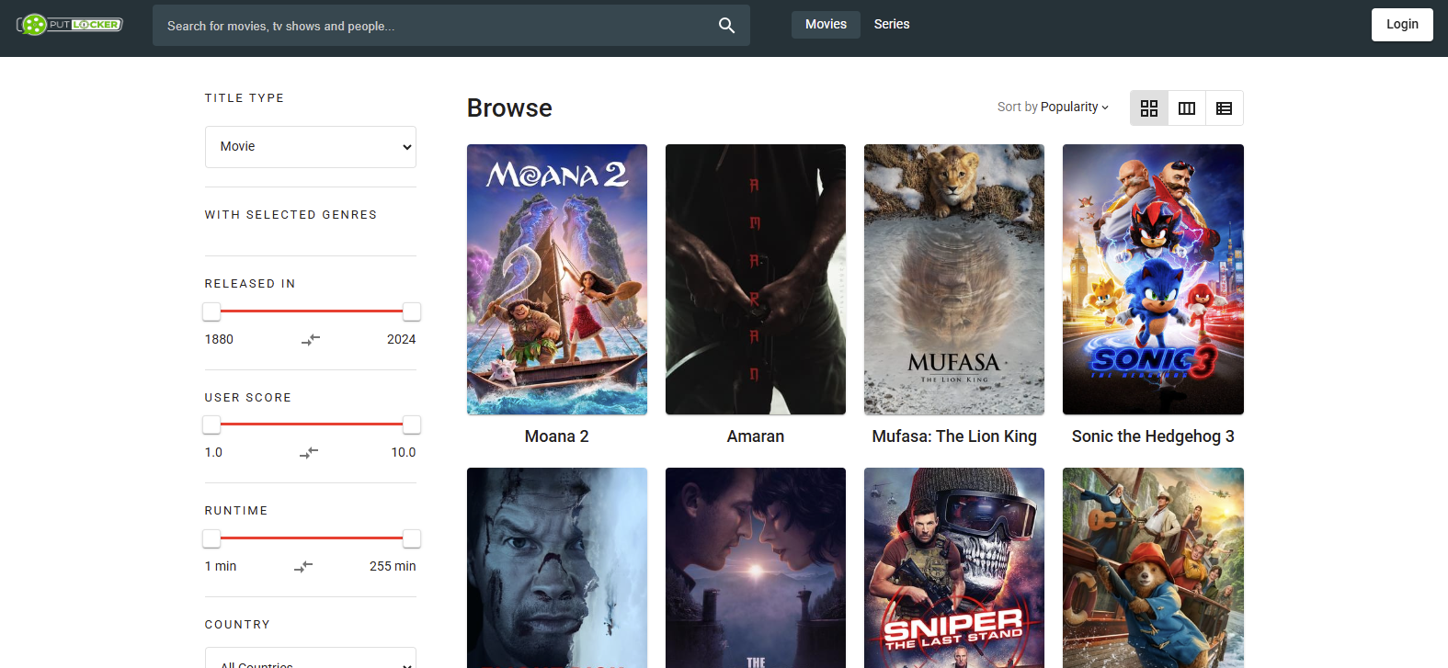Click the Released In swap arrows icon

[311, 339]
